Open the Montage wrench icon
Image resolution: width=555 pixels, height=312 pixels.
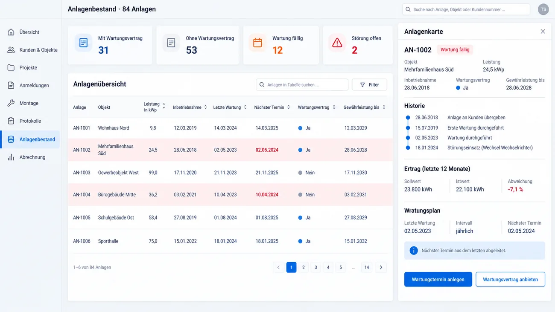[x=11, y=103]
